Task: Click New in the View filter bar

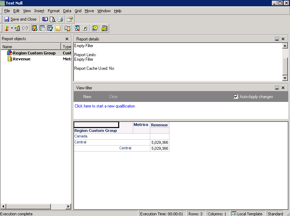Action: tap(87, 97)
